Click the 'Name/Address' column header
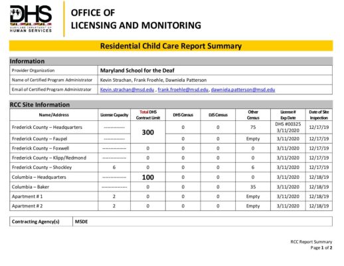This screenshot has height=266, width=344. (54, 115)
